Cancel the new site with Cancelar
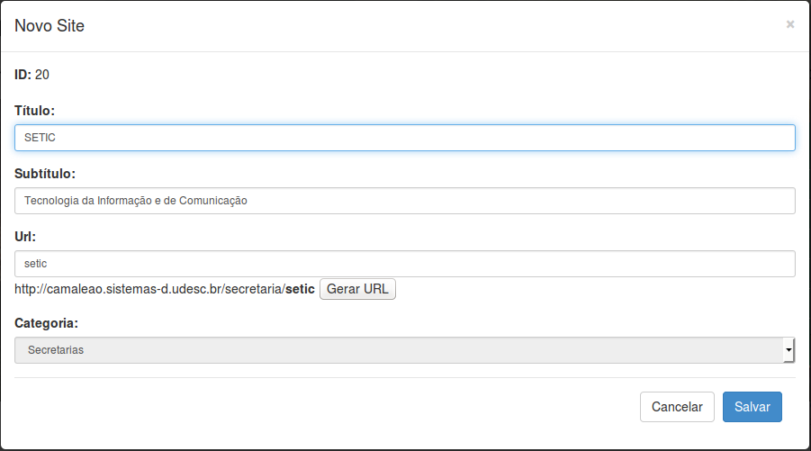Image resolution: width=811 pixels, height=451 pixels. click(677, 407)
